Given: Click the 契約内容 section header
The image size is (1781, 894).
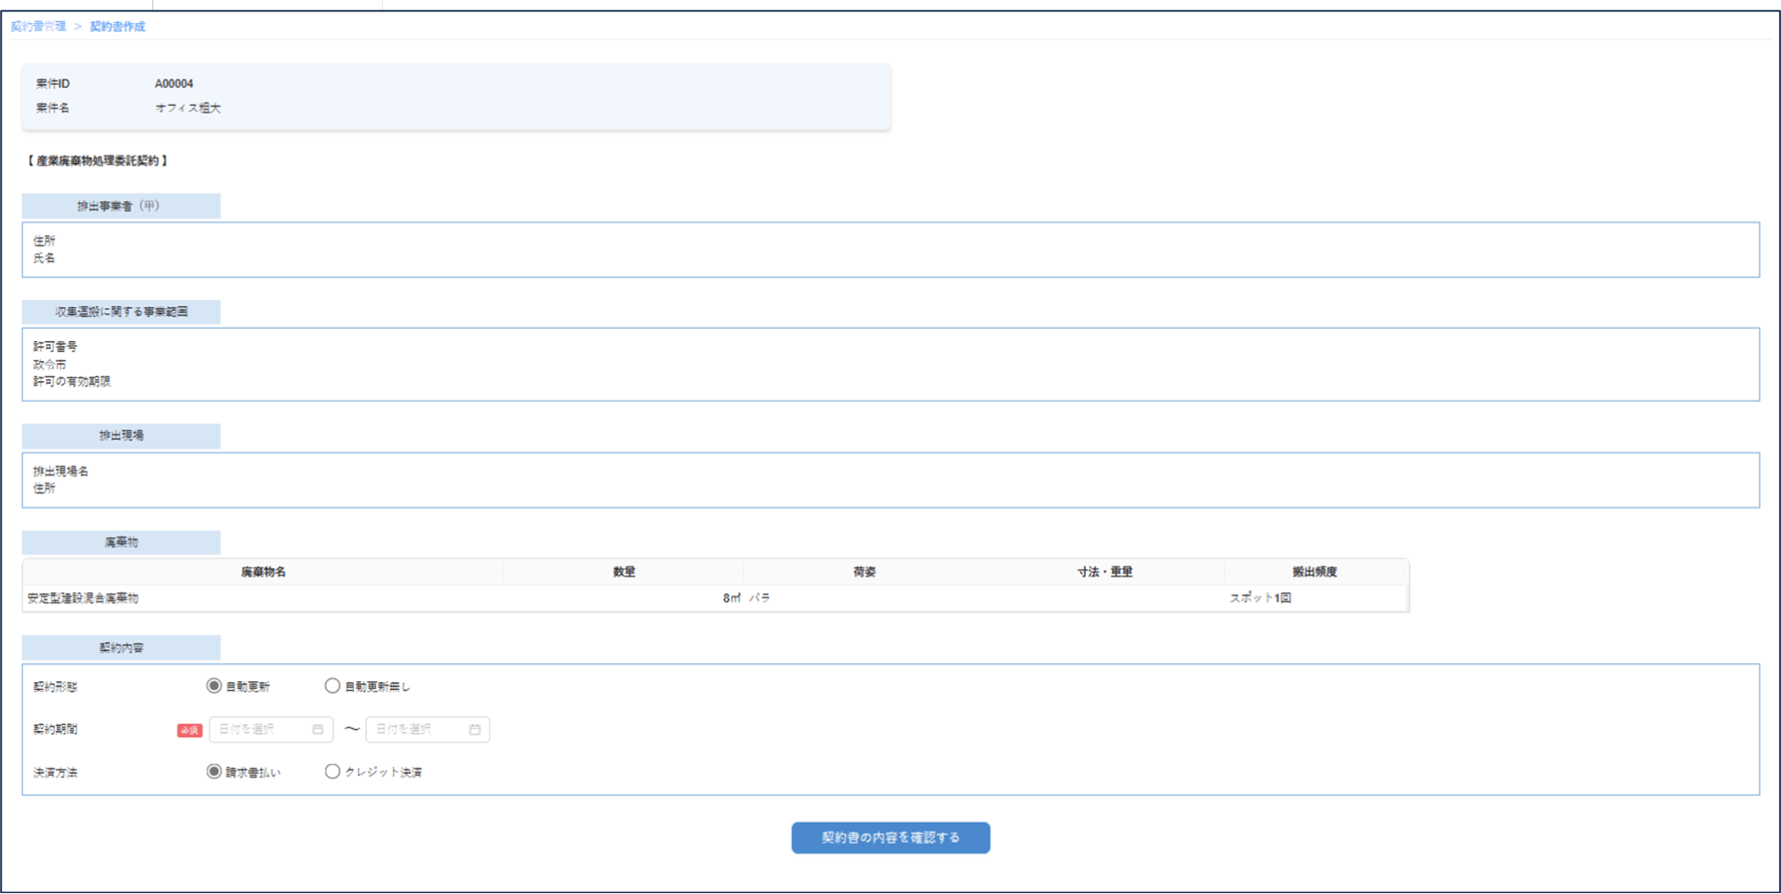Looking at the screenshot, I should tap(120, 647).
